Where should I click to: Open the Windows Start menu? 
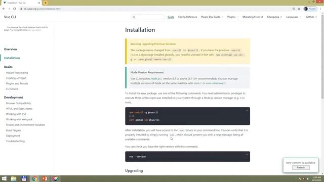click(x=4, y=178)
